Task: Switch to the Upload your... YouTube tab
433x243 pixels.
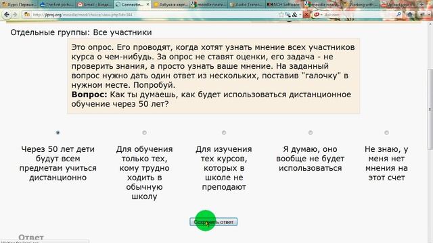Action: (x=398, y=5)
